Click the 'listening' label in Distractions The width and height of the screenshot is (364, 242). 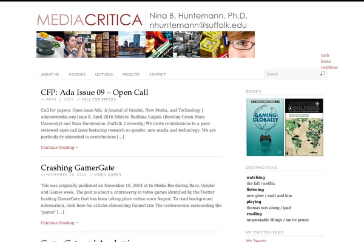[x=255, y=189]
